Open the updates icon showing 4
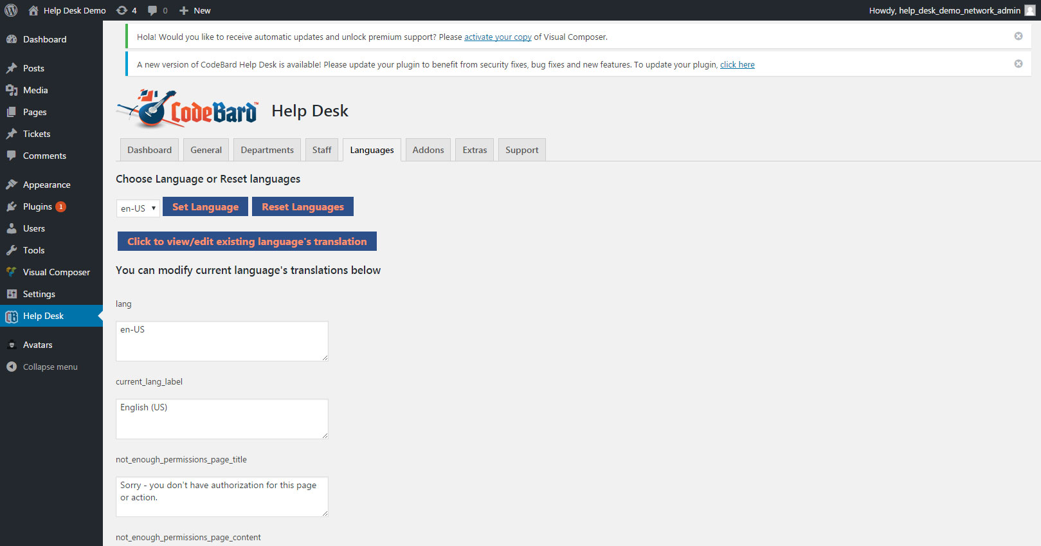 point(122,10)
